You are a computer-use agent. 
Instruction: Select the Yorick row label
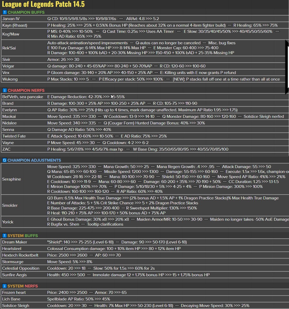click(8, 222)
